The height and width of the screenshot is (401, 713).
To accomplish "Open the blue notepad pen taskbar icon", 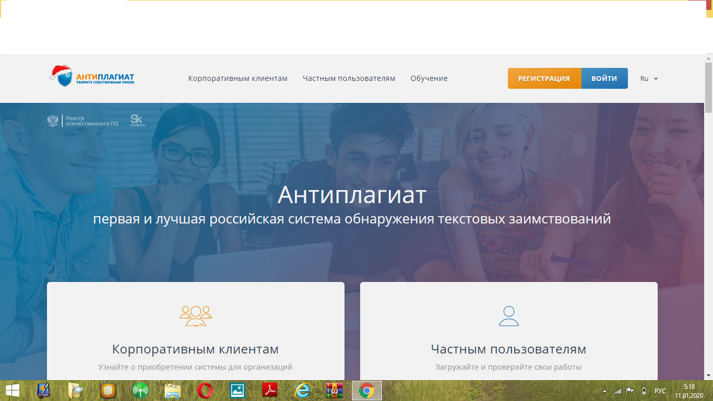I will coord(43,390).
